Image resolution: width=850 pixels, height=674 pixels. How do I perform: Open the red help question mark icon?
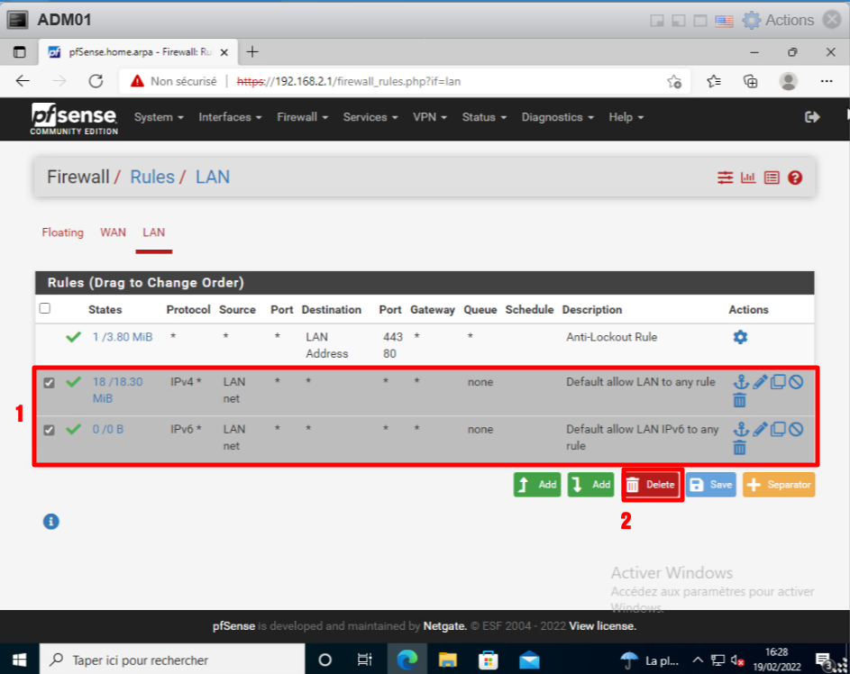point(795,178)
